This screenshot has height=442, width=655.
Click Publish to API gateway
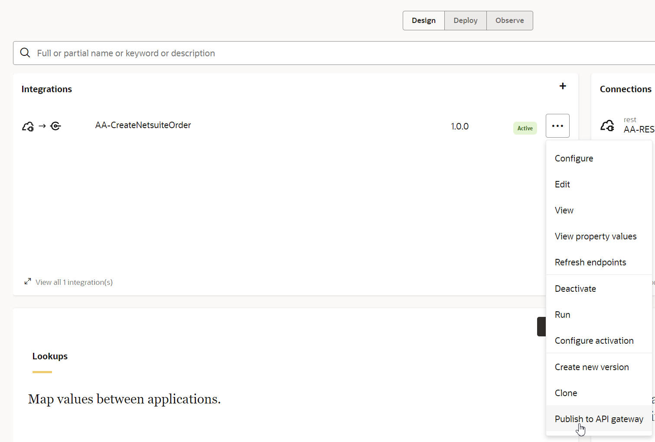pyautogui.click(x=599, y=419)
